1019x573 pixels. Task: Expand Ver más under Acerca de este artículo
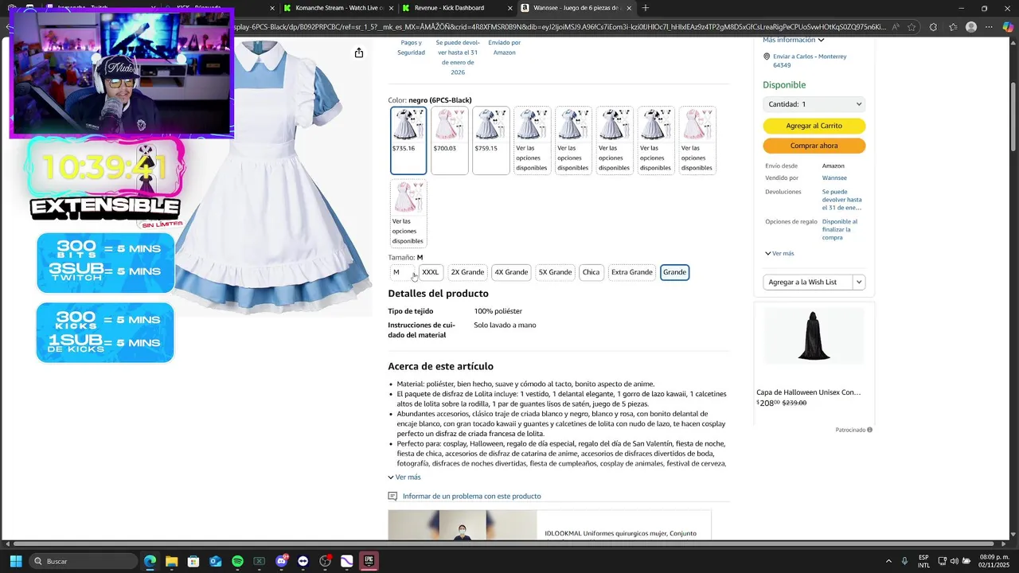tap(404, 477)
